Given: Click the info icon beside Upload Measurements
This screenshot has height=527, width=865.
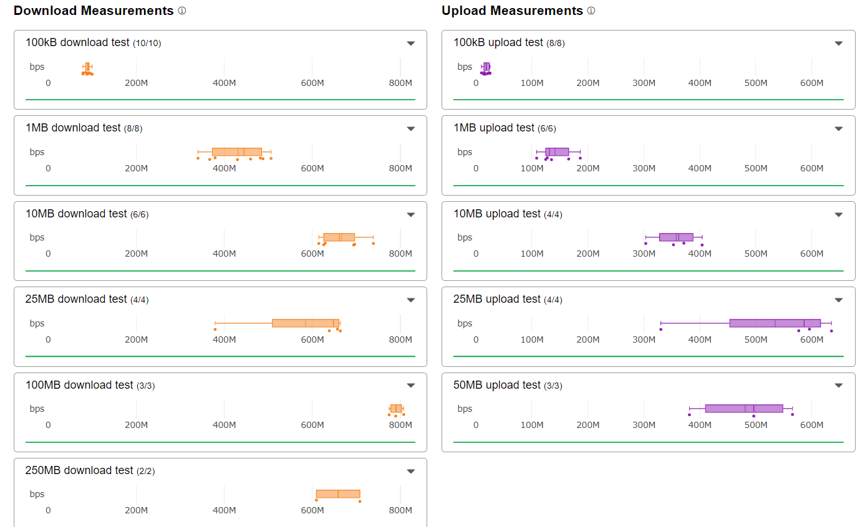Looking at the screenshot, I should pyautogui.click(x=591, y=11).
